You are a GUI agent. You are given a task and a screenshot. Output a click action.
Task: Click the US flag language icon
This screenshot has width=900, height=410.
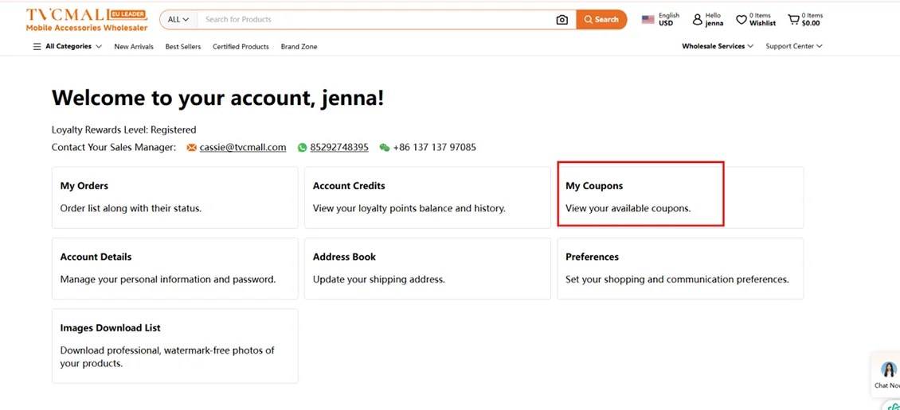click(648, 20)
